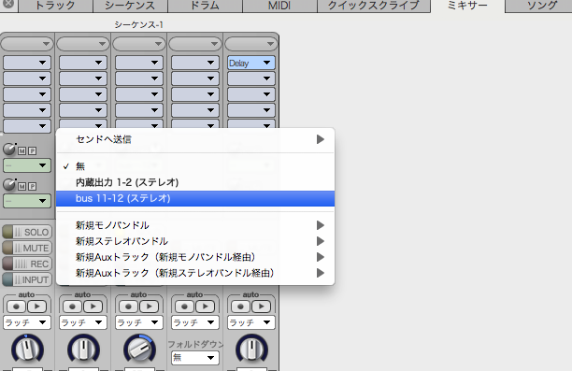Screen dimensions: 572x371
Task: Switch to the ミキサー tab
Action: [x=467, y=6]
